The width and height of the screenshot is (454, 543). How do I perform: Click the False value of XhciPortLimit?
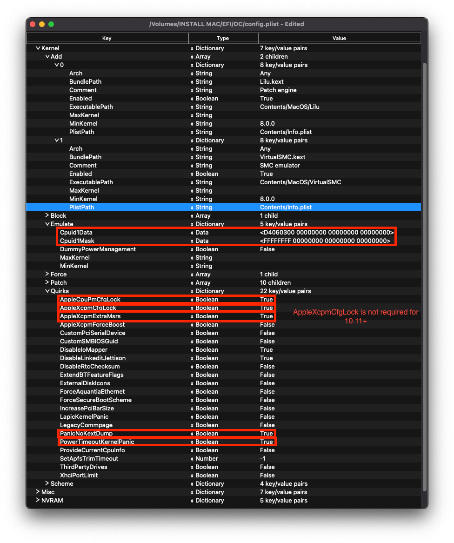click(267, 476)
